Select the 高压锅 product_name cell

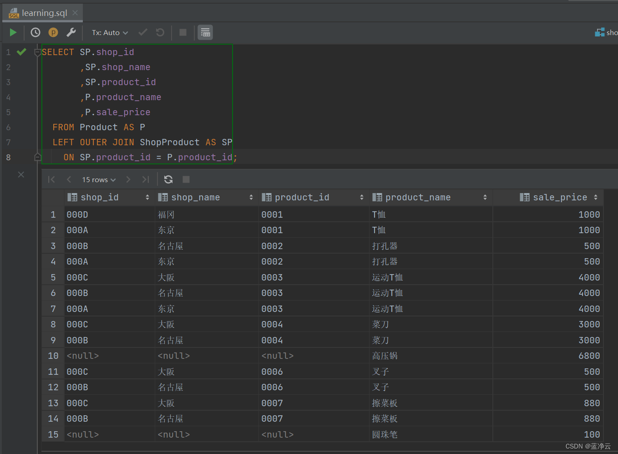[x=431, y=356]
